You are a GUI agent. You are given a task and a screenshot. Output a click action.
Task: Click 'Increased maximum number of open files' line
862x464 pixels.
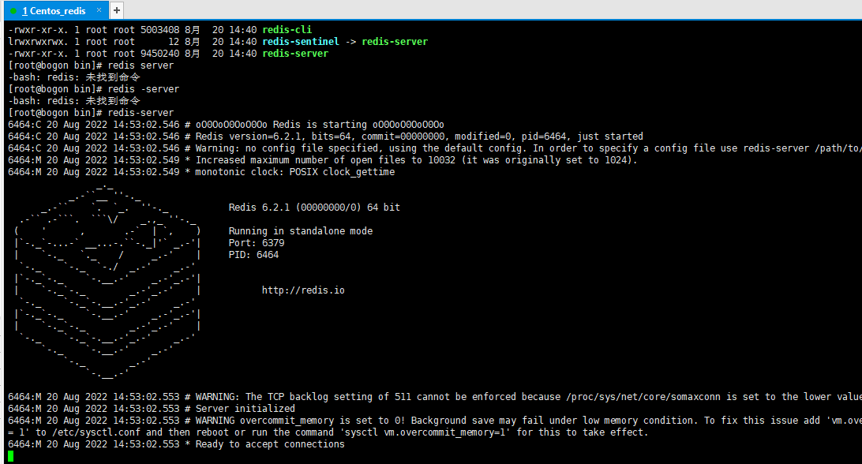(323, 160)
